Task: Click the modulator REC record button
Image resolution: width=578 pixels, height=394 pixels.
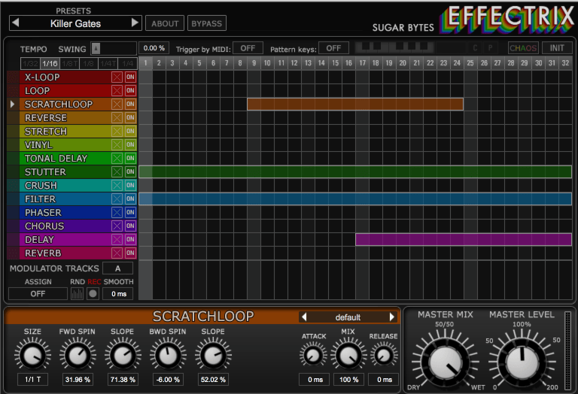Action: tap(93, 293)
